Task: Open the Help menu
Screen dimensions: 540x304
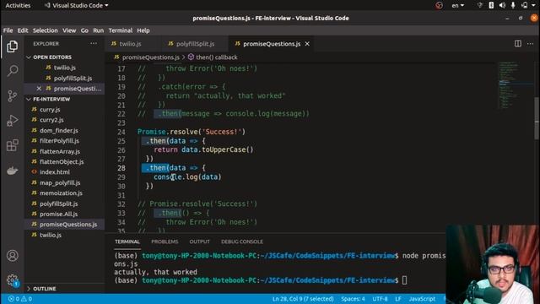Action: (x=143, y=30)
